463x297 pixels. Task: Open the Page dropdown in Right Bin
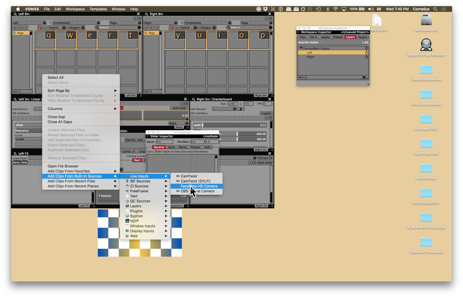[x=257, y=23]
